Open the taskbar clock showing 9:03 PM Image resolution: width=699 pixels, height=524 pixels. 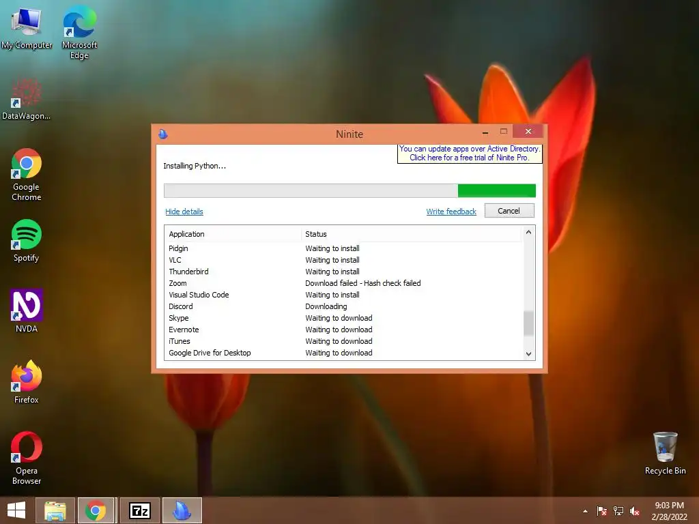click(x=669, y=511)
